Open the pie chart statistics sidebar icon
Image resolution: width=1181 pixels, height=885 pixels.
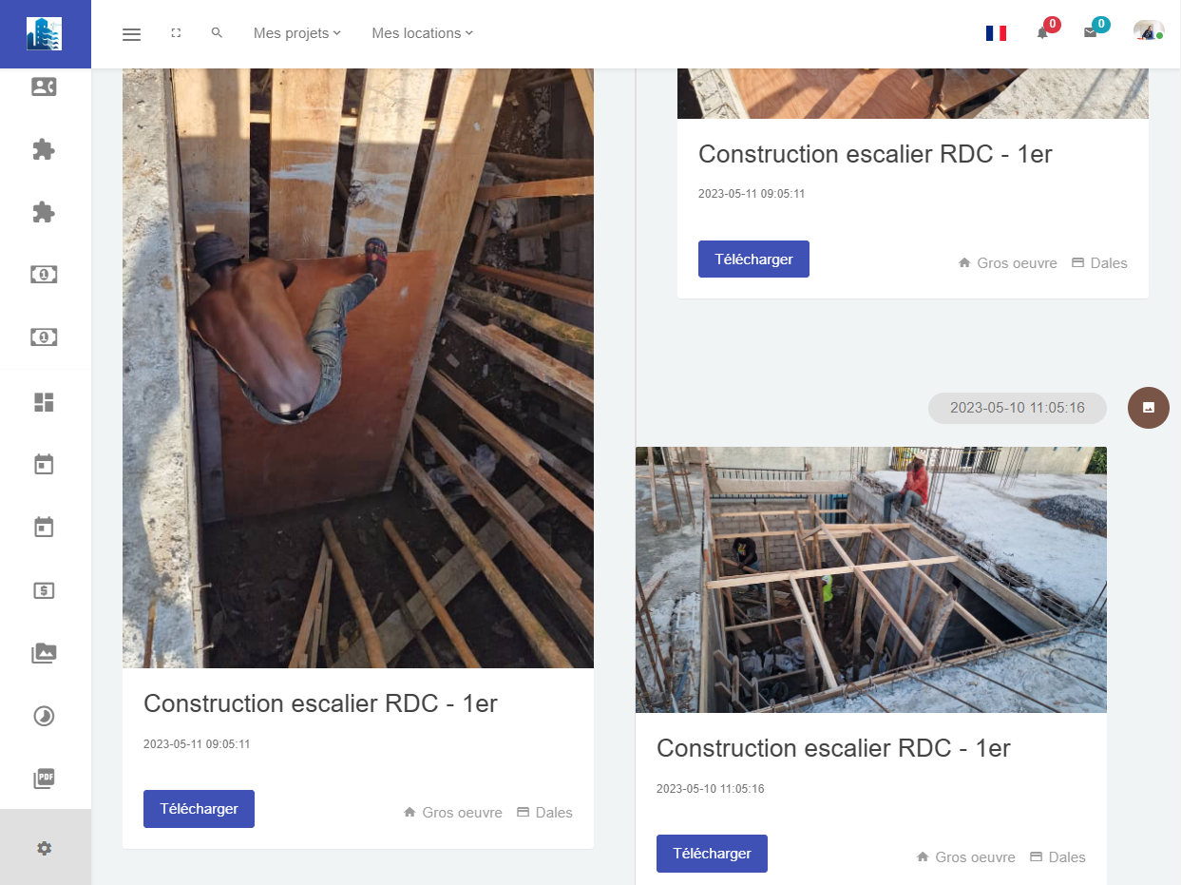44,716
